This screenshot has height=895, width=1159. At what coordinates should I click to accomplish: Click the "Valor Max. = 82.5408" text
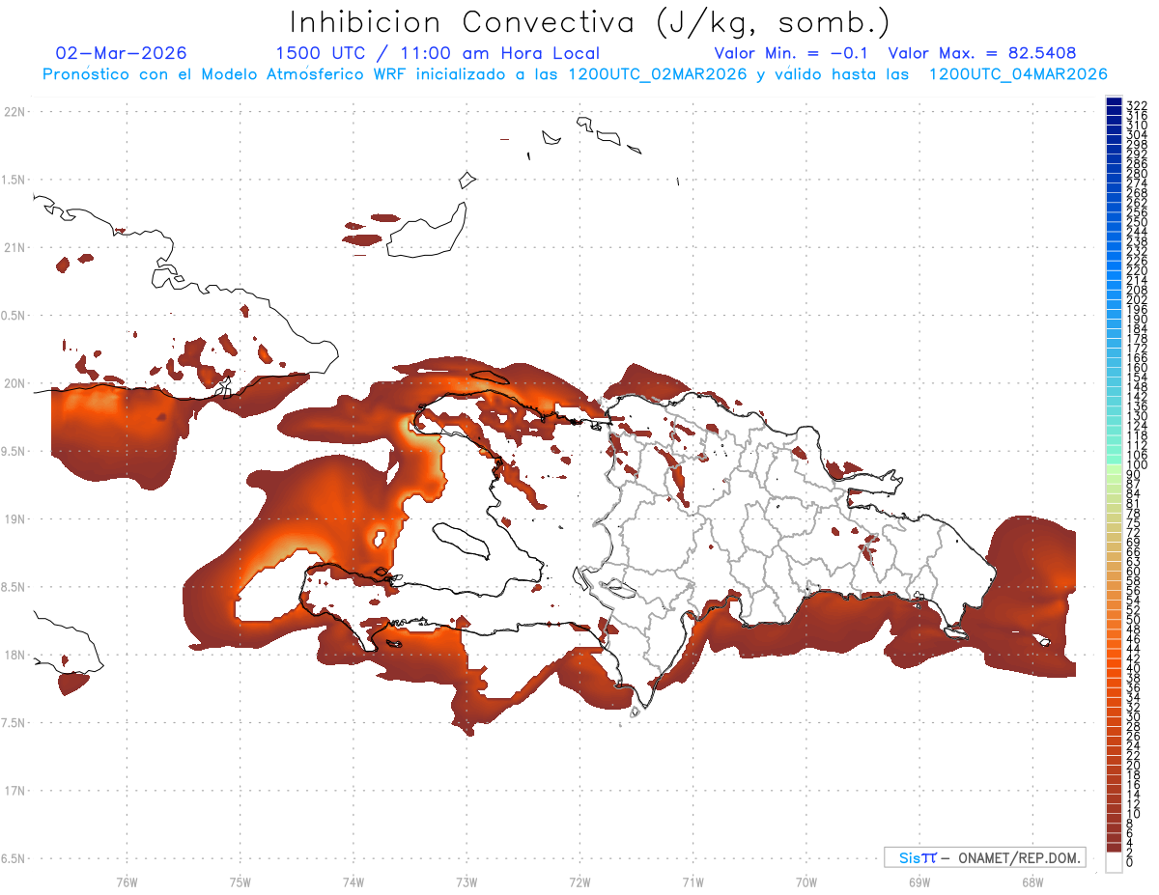tap(982, 53)
